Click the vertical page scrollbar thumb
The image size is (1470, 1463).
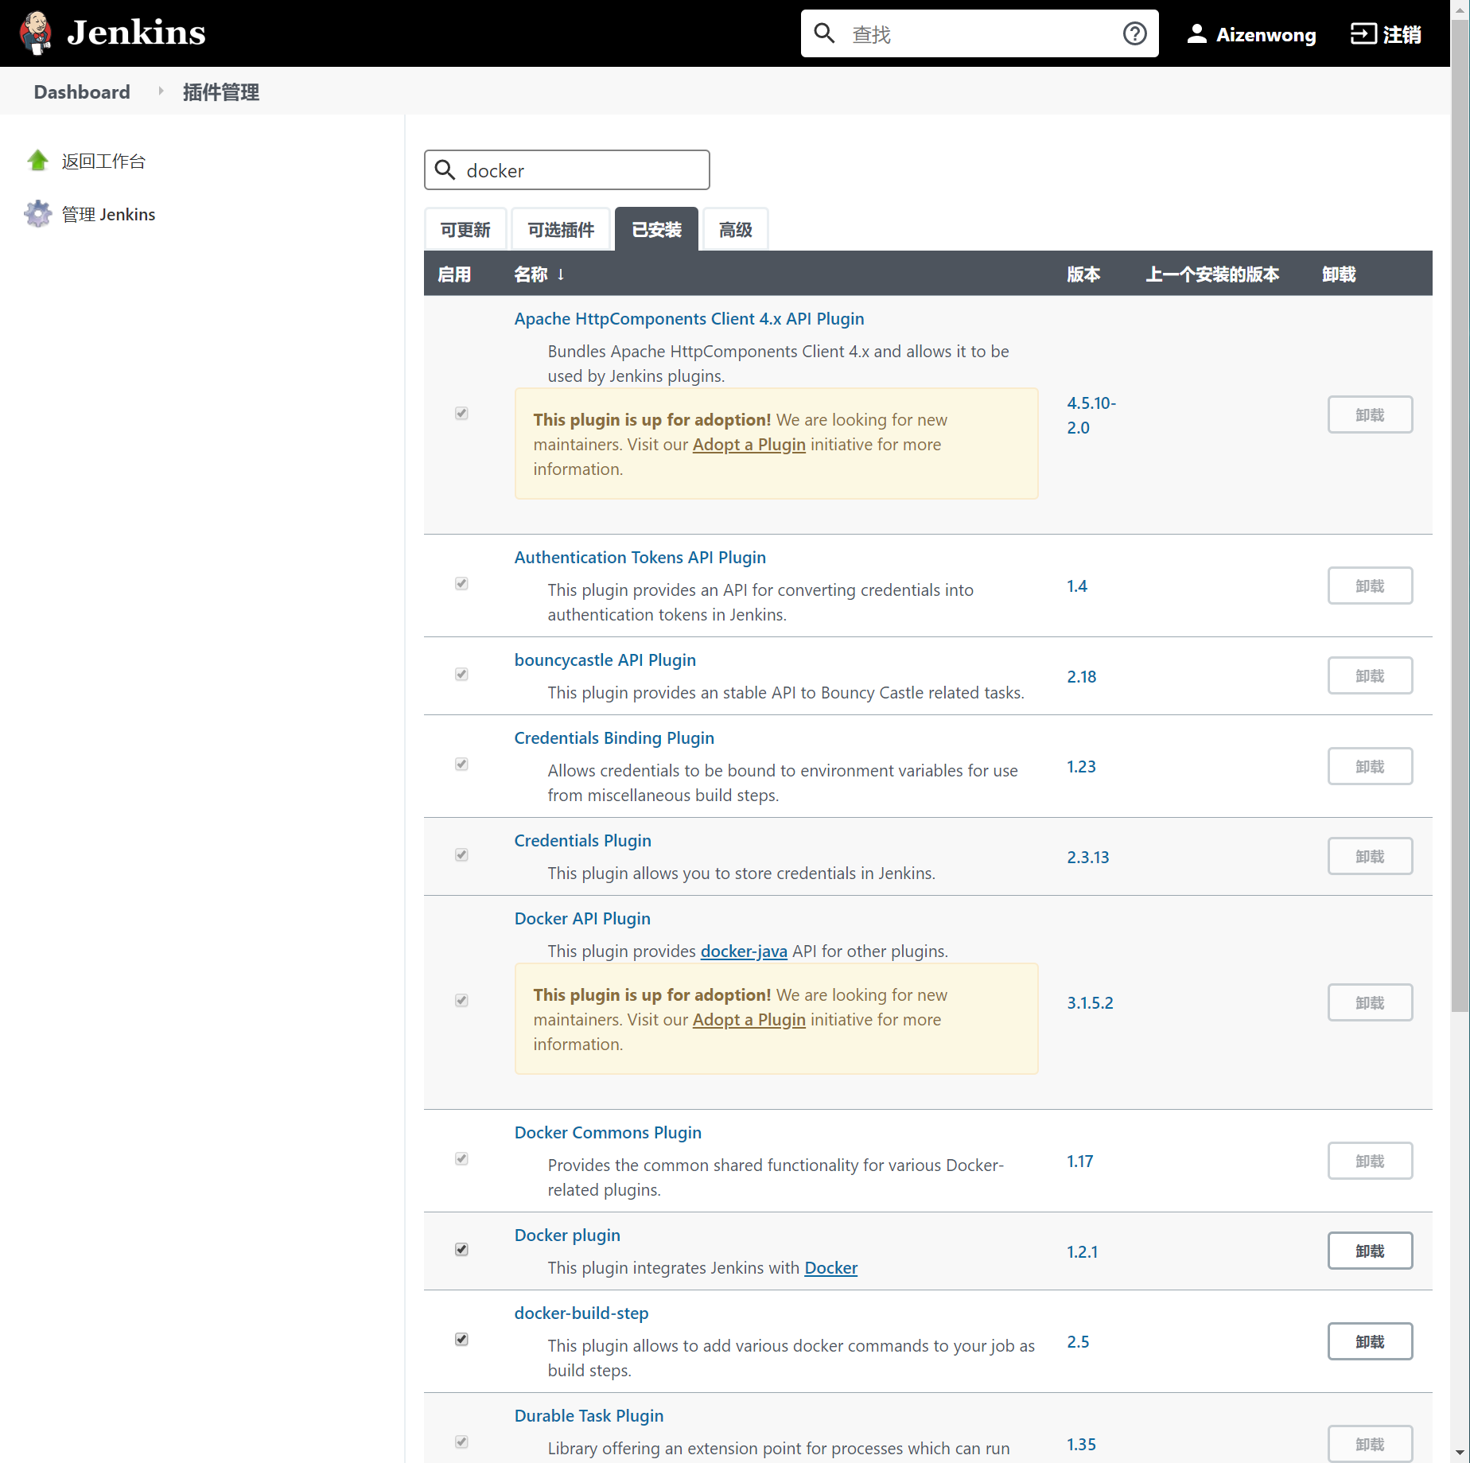[x=1460, y=516]
